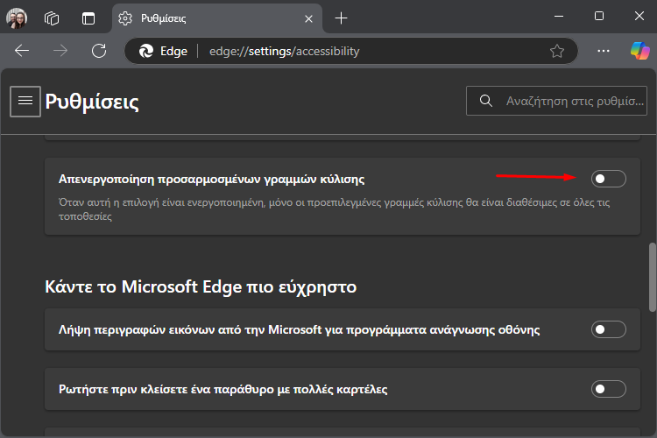Turn on Λήψη περιγραφών εικόνων toggle
Viewport: 657px width, 438px height.
click(x=609, y=330)
